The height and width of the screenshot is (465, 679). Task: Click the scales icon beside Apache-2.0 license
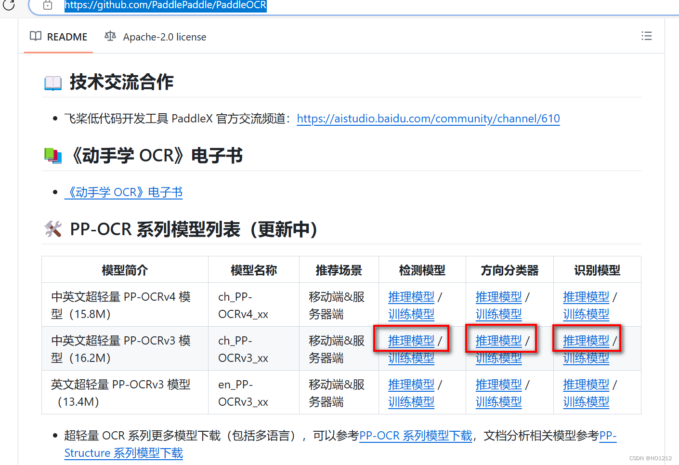110,36
